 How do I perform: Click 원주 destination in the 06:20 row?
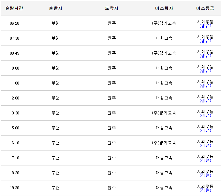pos(111,23)
